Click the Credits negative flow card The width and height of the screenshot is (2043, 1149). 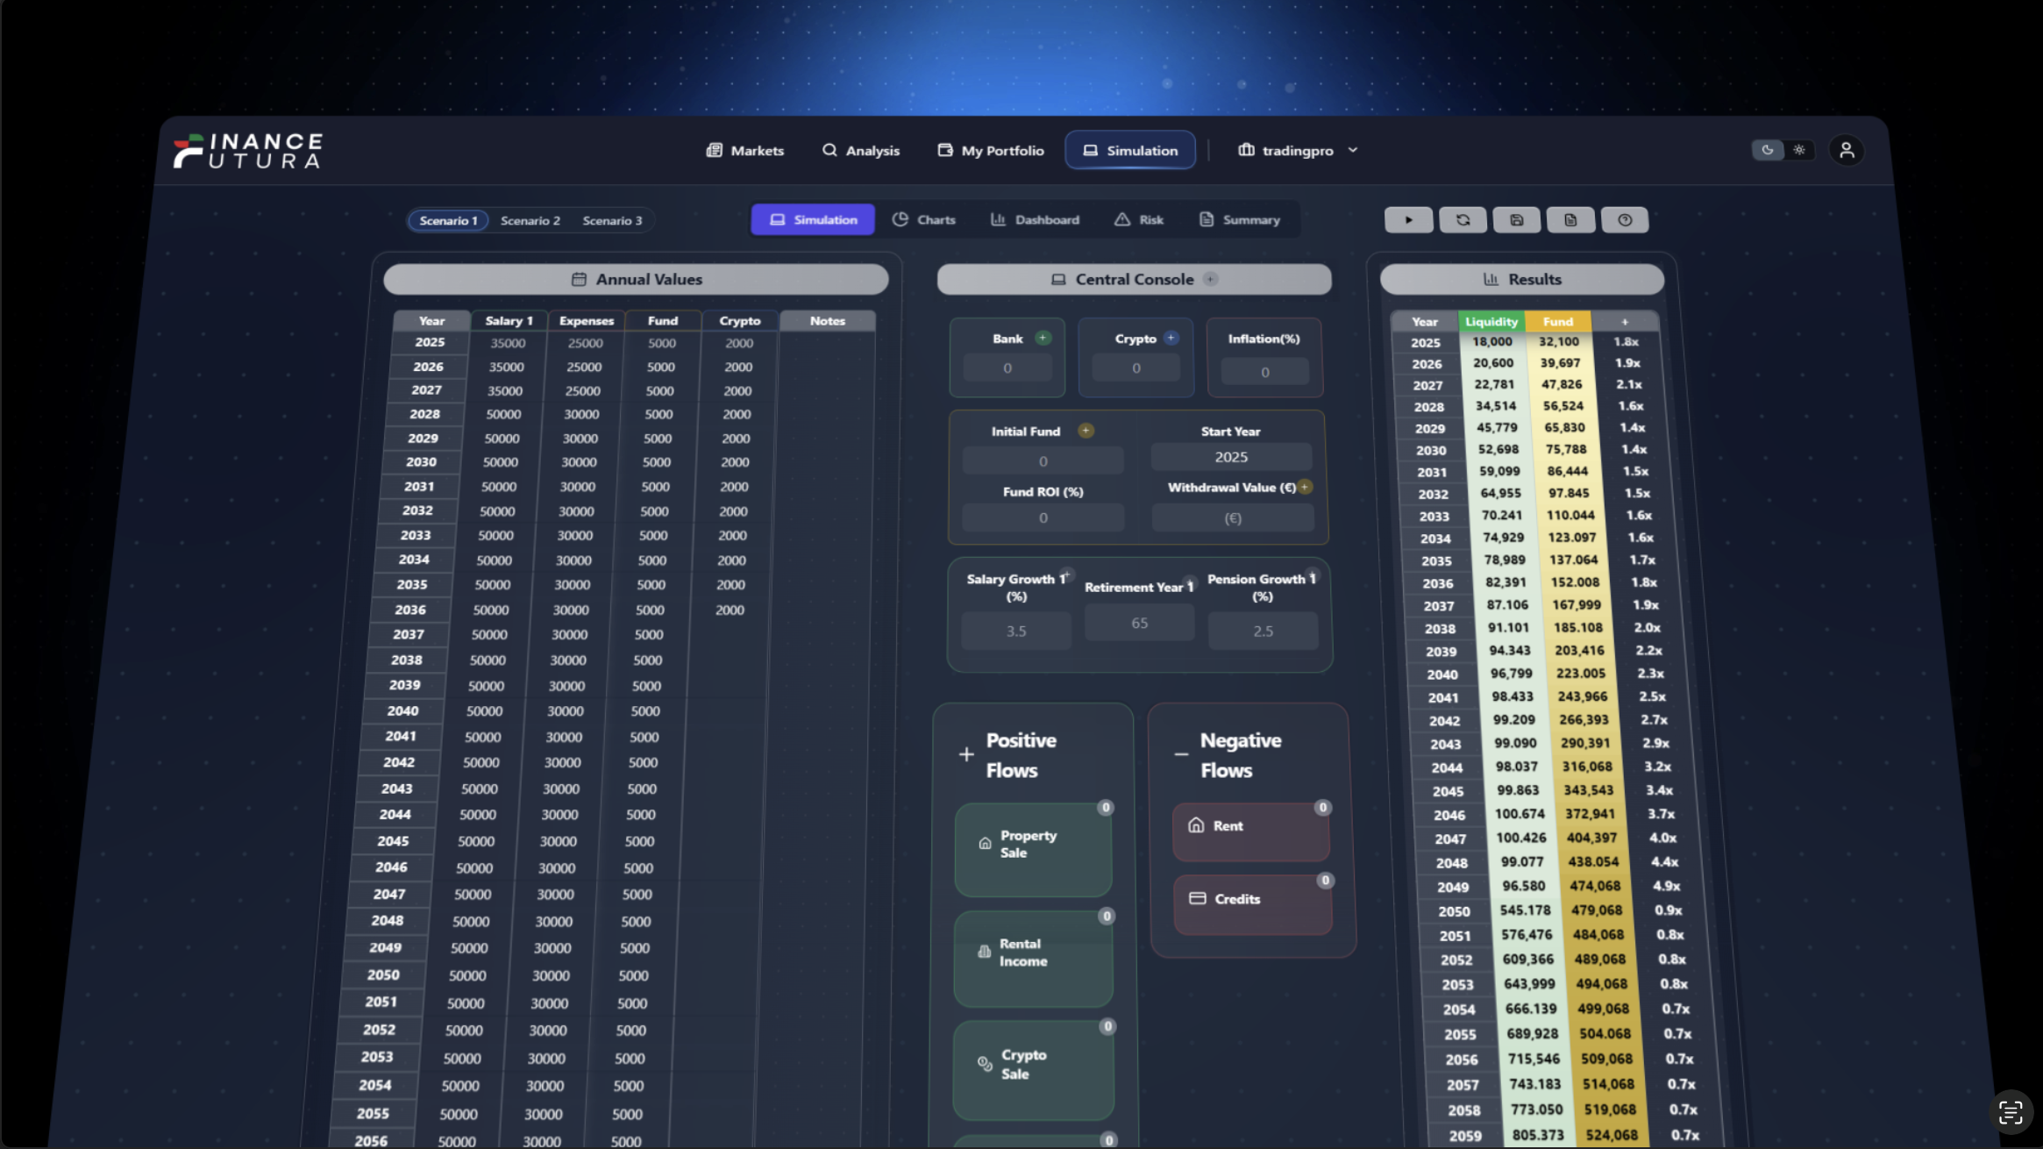coord(1252,902)
